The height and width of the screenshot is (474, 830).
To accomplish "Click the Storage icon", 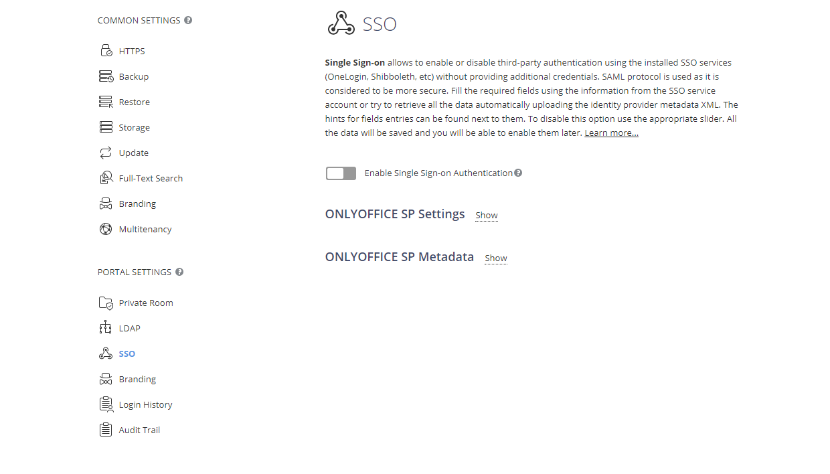I will pos(106,127).
